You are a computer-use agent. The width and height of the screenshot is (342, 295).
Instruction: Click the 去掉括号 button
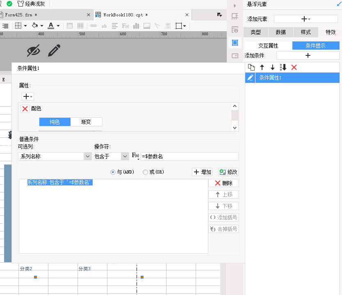point(223,229)
